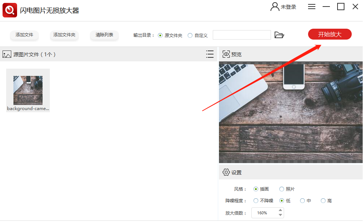
Task: Click the settings gear icon
Action: [x=226, y=172]
